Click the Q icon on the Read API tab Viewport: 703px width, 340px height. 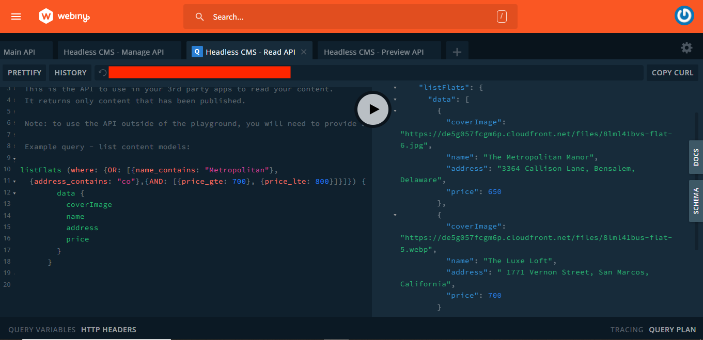(196, 51)
